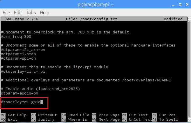
Task: Click the overclock comment line
Action: tap(66, 32)
